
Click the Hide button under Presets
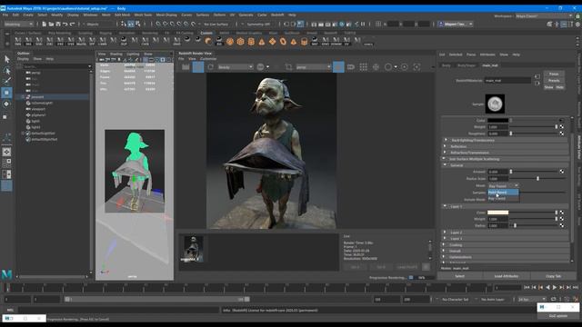[x=559, y=87]
